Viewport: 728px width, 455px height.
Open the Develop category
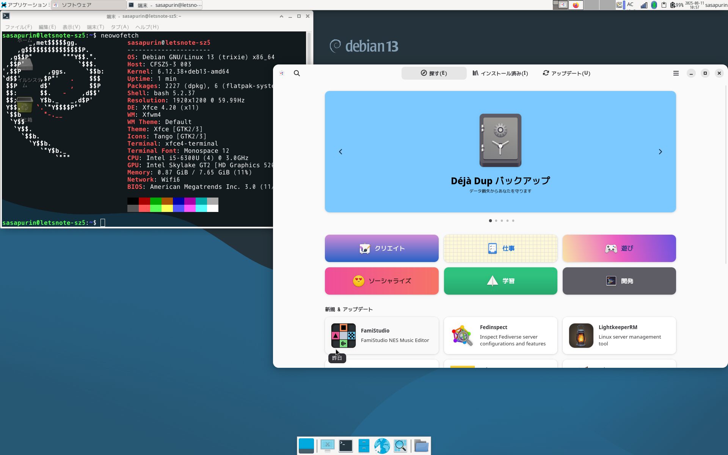tap(619, 281)
